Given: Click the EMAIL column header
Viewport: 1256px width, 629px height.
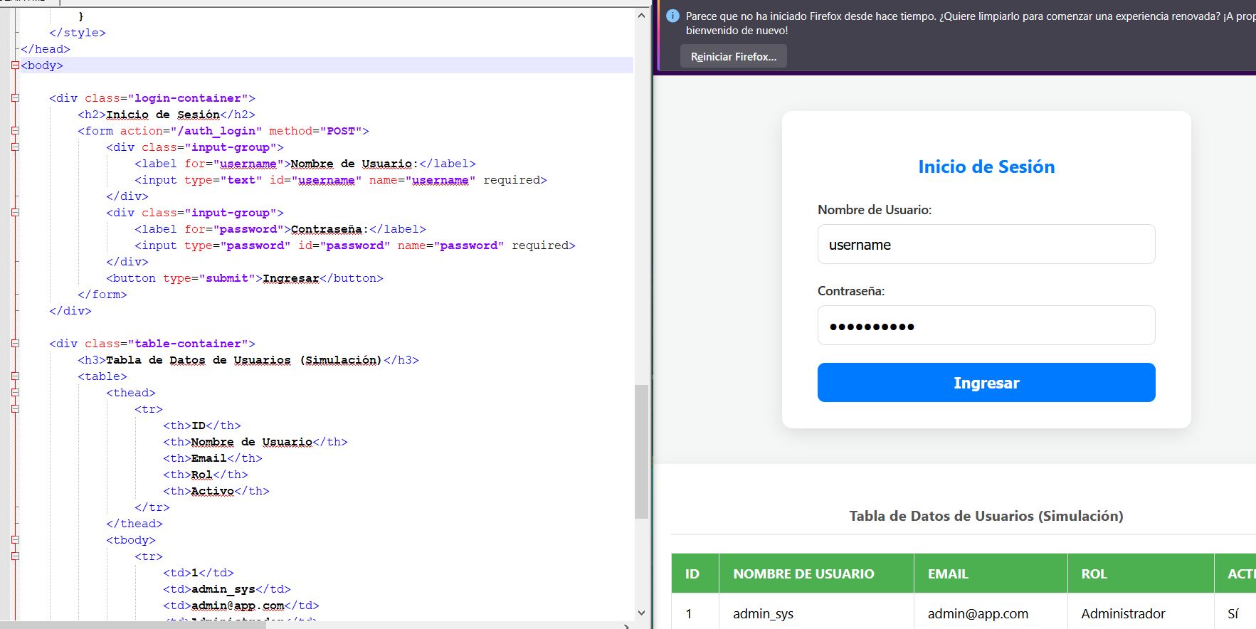Looking at the screenshot, I should (948, 573).
